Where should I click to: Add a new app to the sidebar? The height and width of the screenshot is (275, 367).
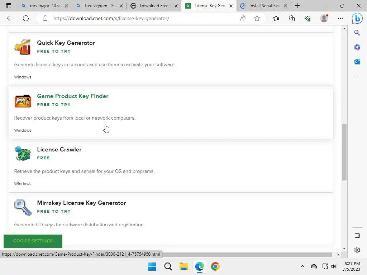[x=357, y=77]
